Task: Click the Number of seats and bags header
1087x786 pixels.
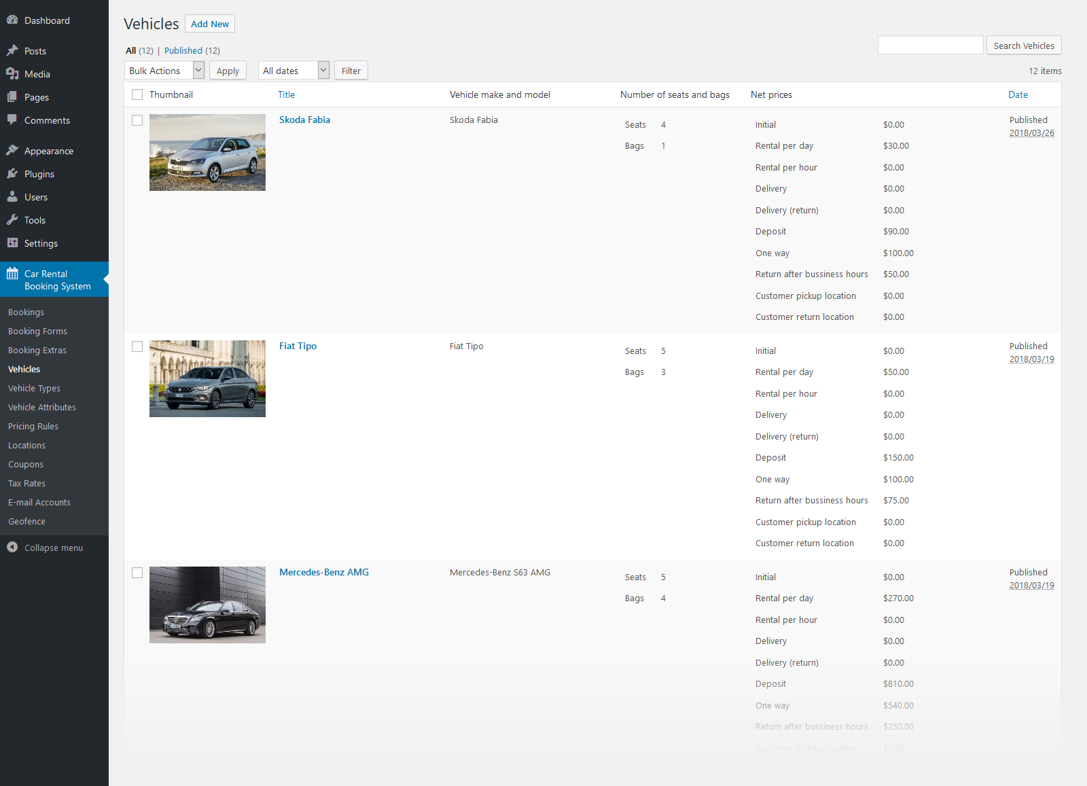Action: pos(675,94)
